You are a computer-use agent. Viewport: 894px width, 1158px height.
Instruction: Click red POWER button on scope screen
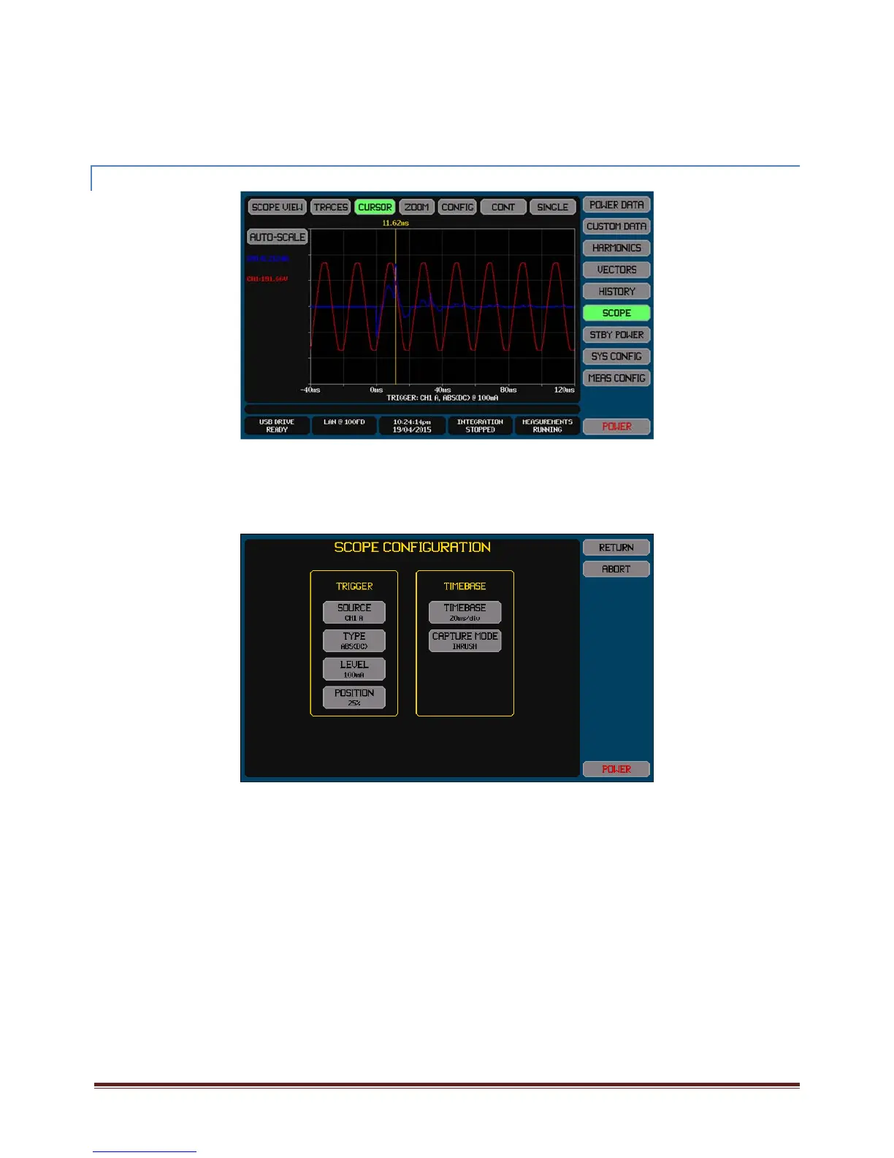(616, 426)
